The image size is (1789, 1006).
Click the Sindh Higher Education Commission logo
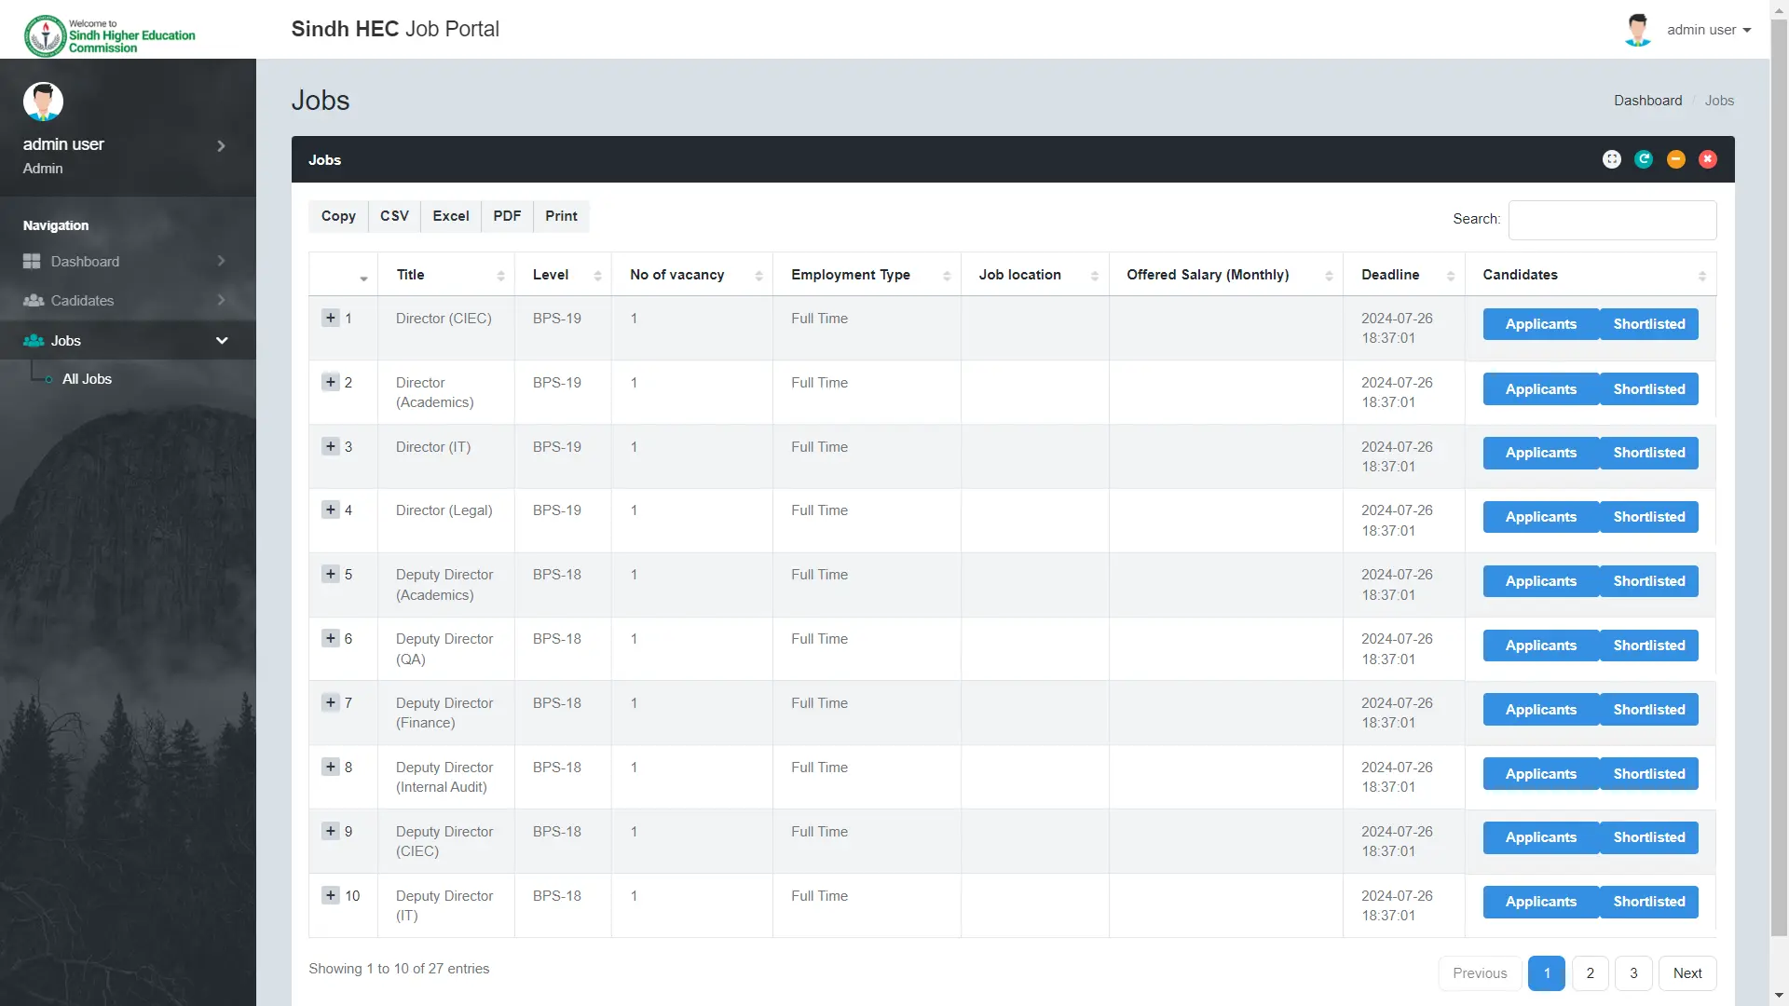[110, 35]
